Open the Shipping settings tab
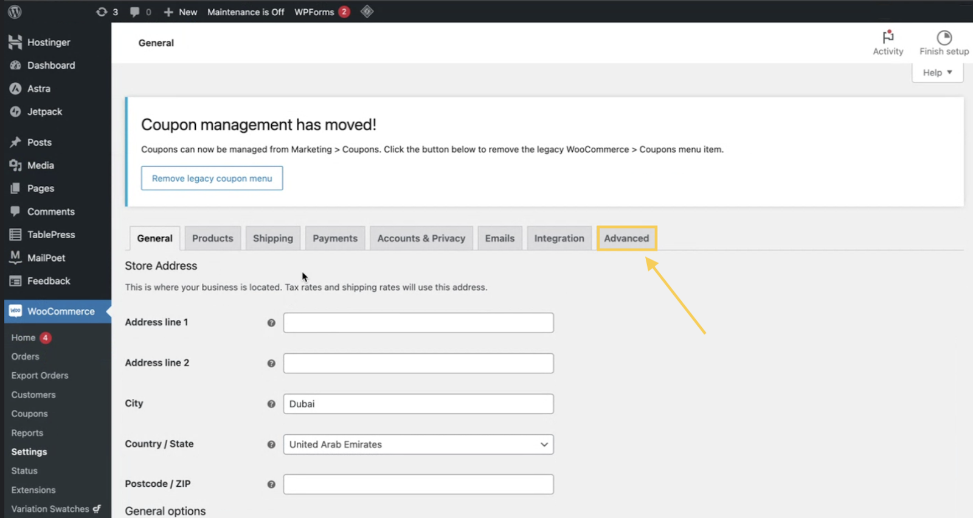This screenshot has width=973, height=518. (x=273, y=238)
